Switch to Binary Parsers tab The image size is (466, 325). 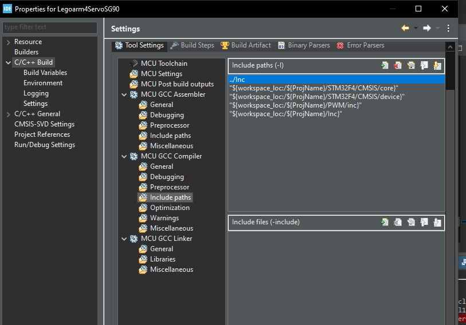coord(304,45)
